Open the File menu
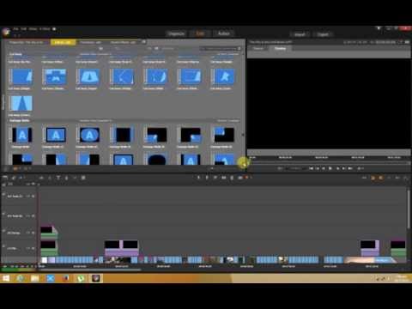This screenshot has height=309, width=412. 15,29
